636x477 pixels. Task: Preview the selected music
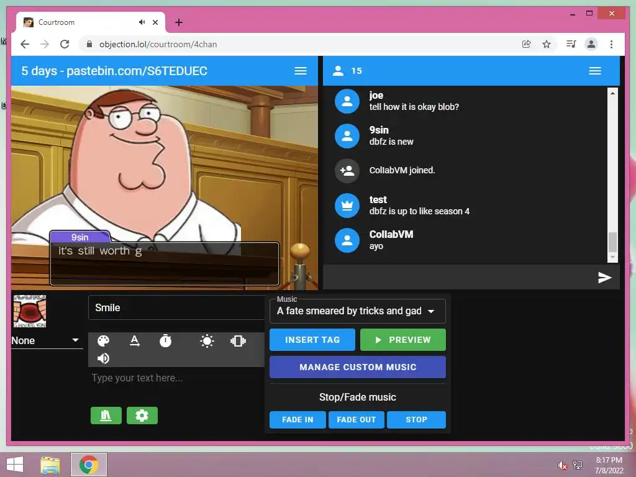click(402, 340)
